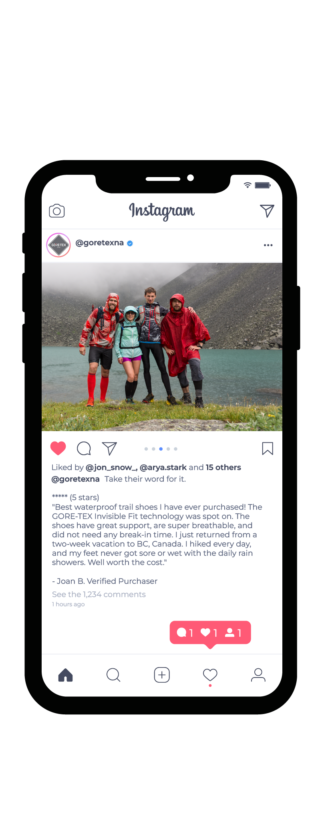View the 15 others who liked
This screenshot has width=328, height=835.
point(223,467)
